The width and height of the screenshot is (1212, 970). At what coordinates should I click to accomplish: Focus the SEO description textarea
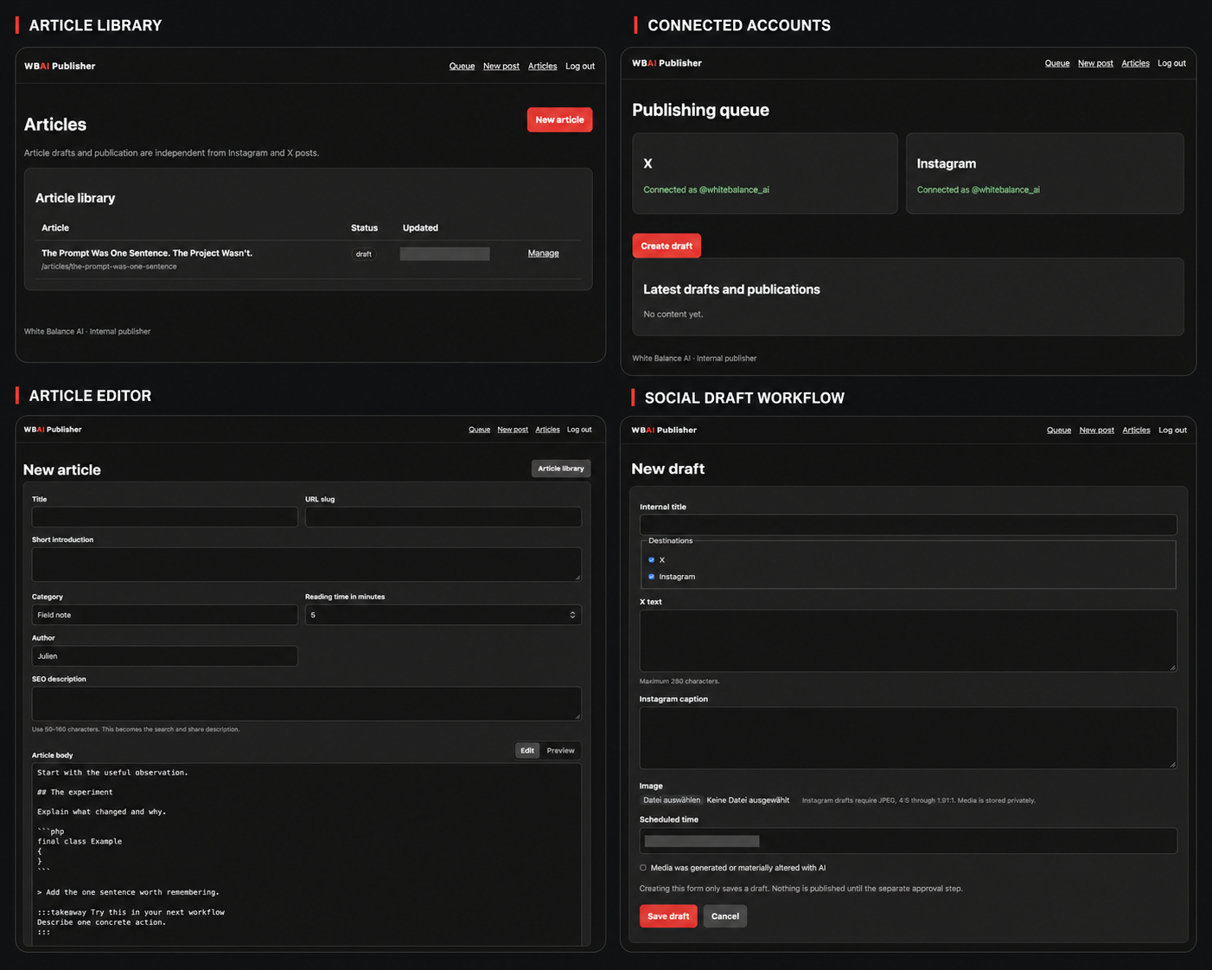[x=307, y=704]
